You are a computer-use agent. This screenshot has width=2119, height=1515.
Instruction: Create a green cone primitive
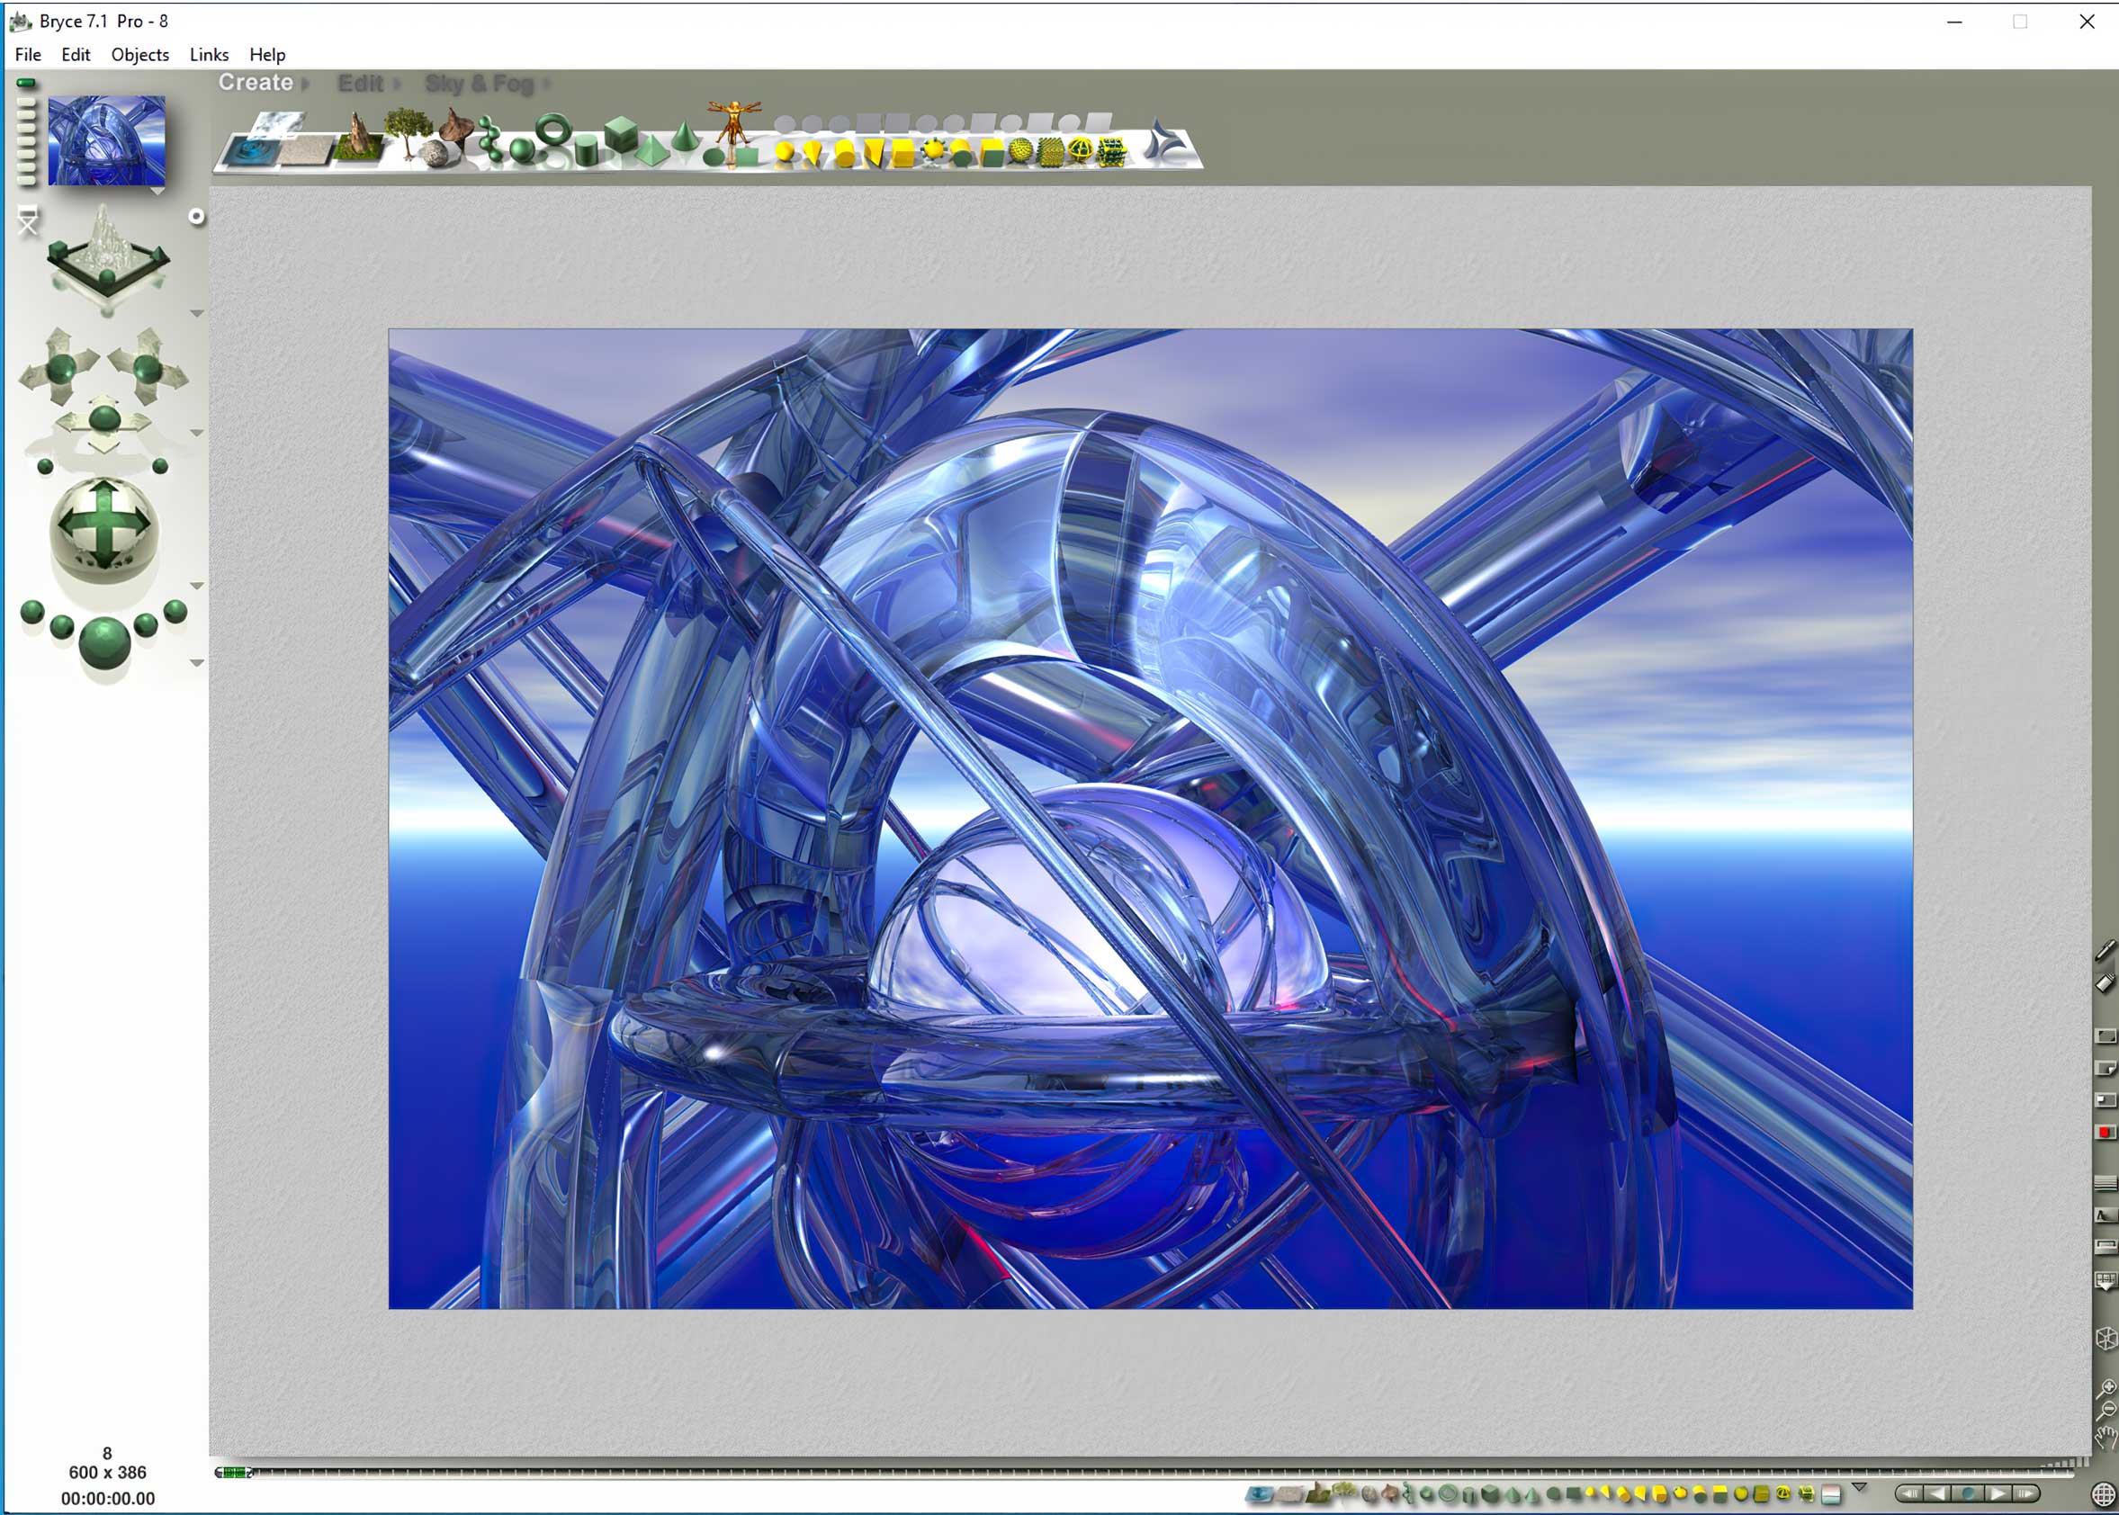coord(685,136)
